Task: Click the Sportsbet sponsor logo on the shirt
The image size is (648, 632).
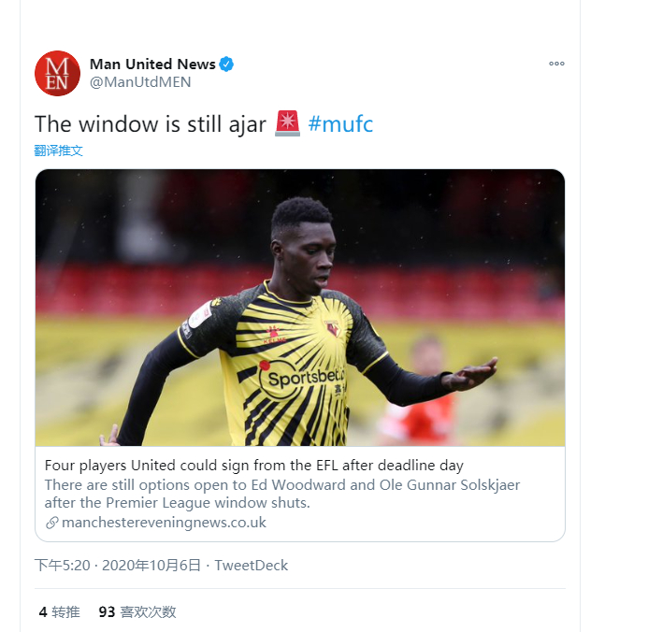Action: click(303, 378)
